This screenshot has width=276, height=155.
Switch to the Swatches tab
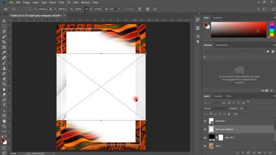[217, 18]
